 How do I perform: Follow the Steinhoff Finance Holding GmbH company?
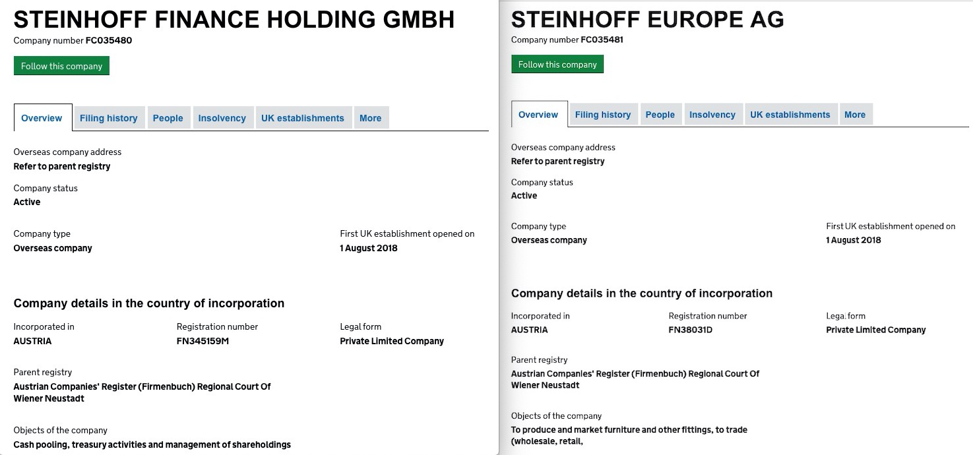pyautogui.click(x=61, y=65)
